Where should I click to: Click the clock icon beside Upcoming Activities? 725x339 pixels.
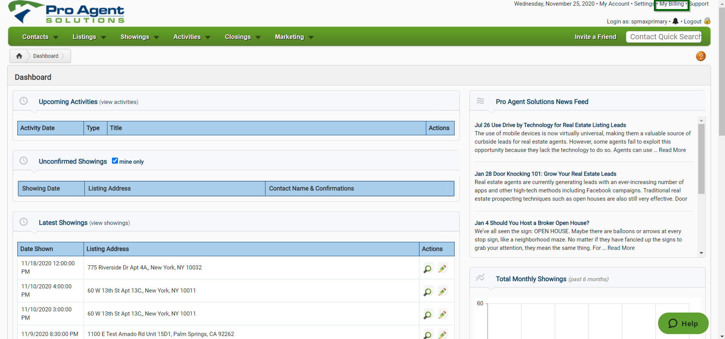[x=23, y=101]
